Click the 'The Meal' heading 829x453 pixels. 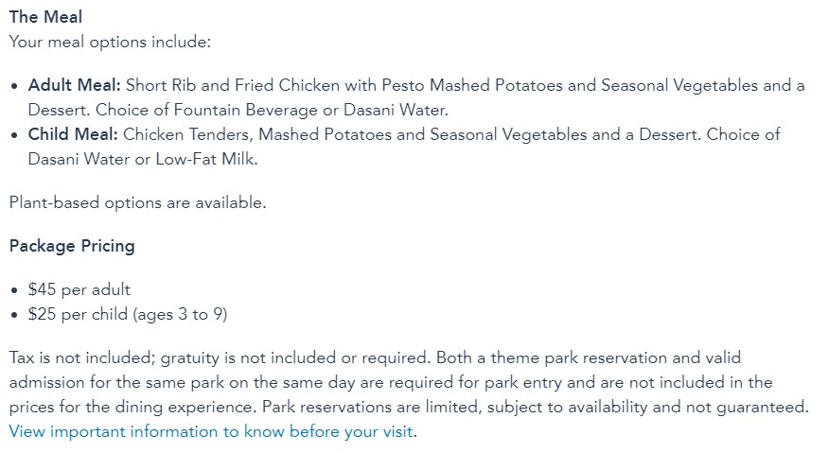45,17
